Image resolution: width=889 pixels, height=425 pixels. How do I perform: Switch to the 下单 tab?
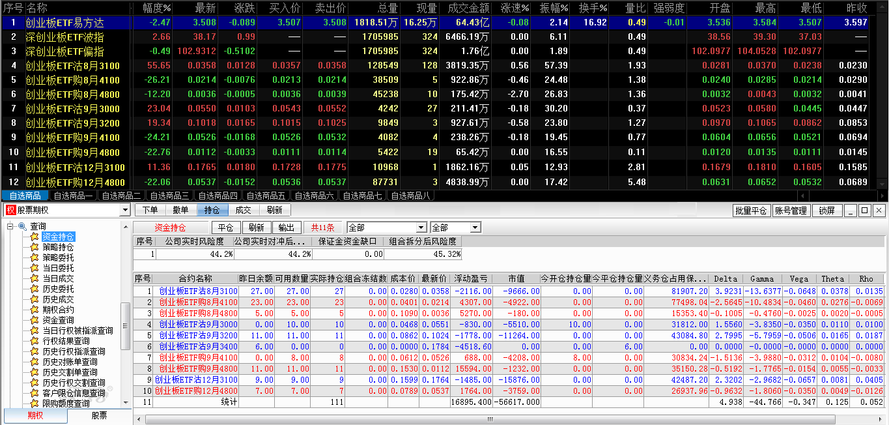[x=150, y=210]
